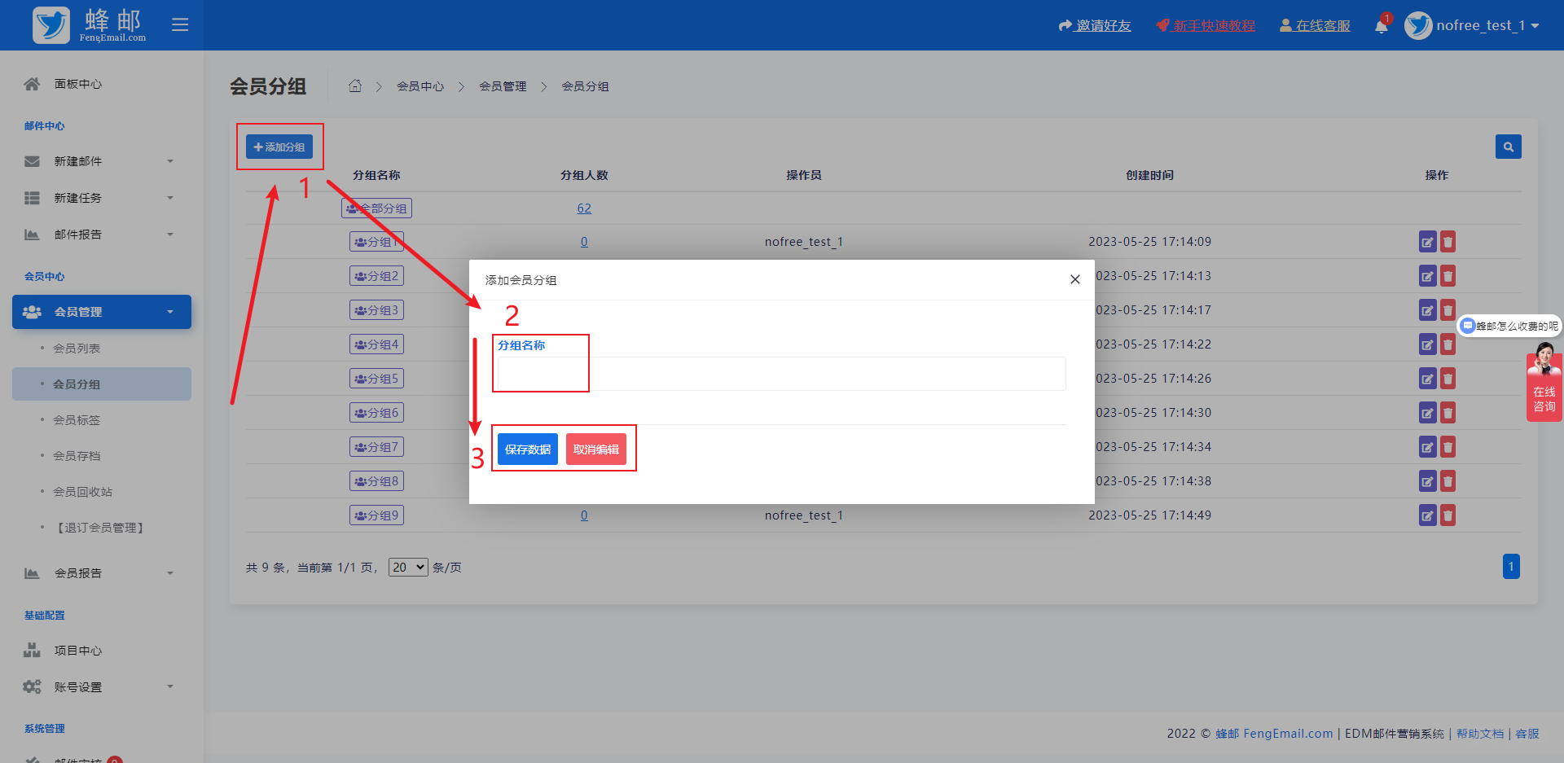Screen dimensions: 1564x763
Task: Open 会员回收站 from the sidebar
Action: tap(82, 492)
